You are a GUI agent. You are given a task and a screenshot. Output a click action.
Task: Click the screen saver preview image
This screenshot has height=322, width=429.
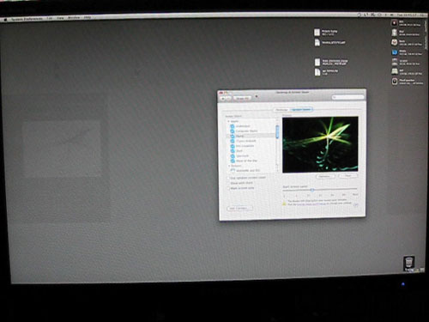(320, 144)
